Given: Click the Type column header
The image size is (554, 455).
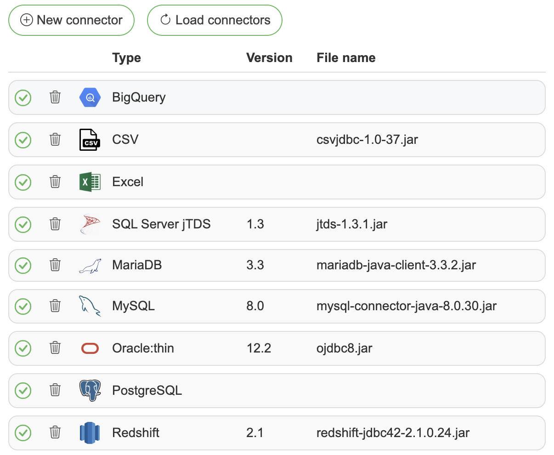Looking at the screenshot, I should click(126, 58).
